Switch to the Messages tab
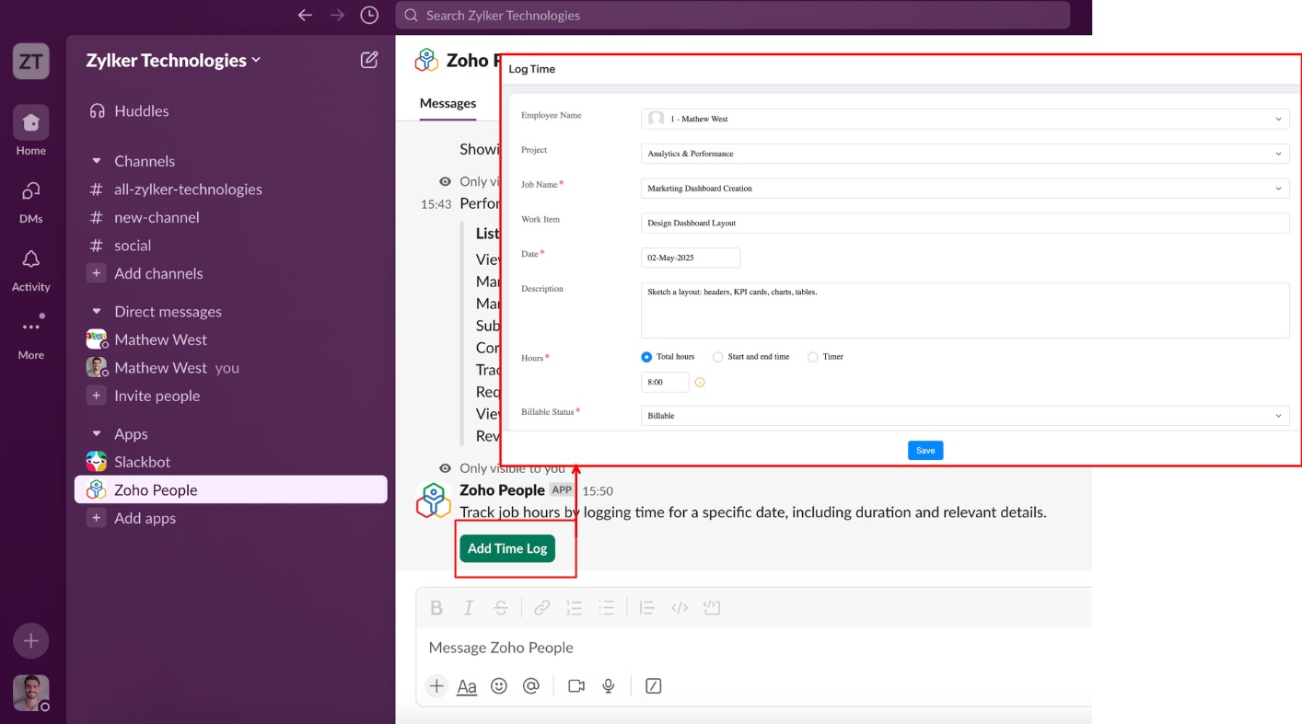Screen dimensions: 1302x724 [x=448, y=103]
